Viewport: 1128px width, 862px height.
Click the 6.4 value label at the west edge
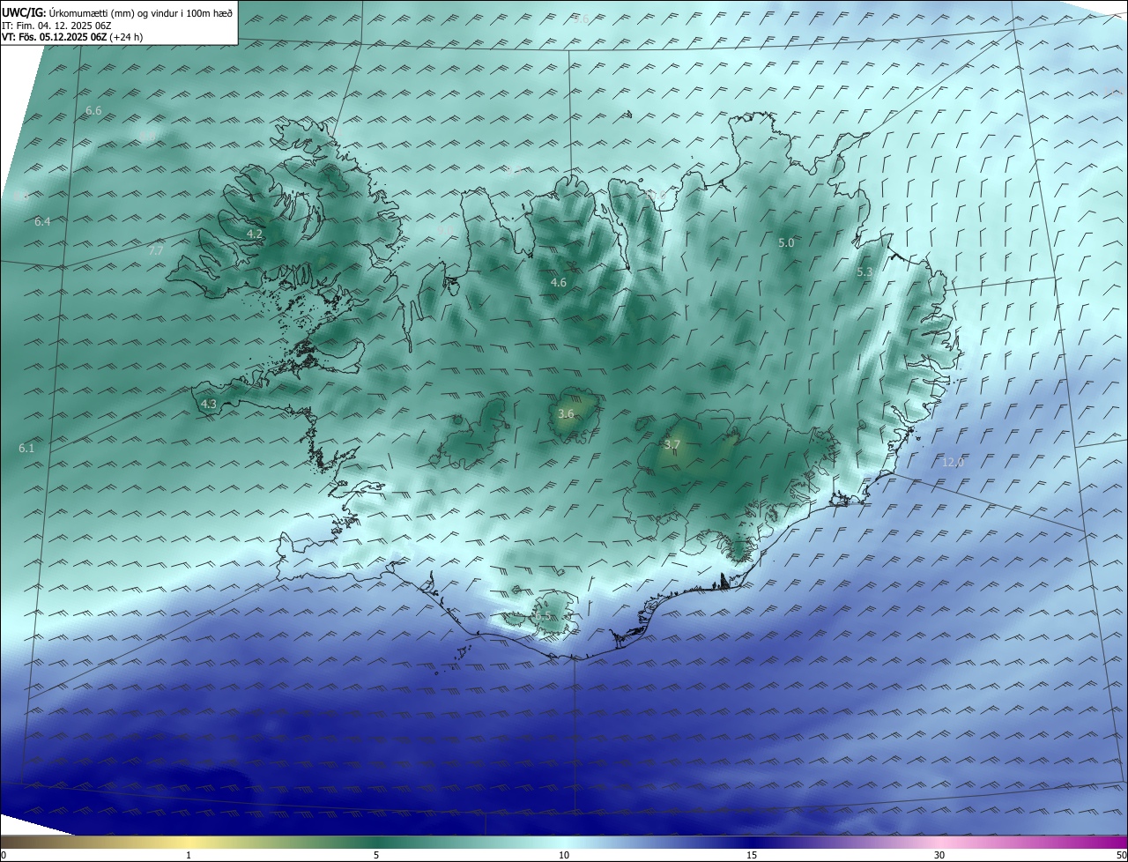click(x=42, y=222)
